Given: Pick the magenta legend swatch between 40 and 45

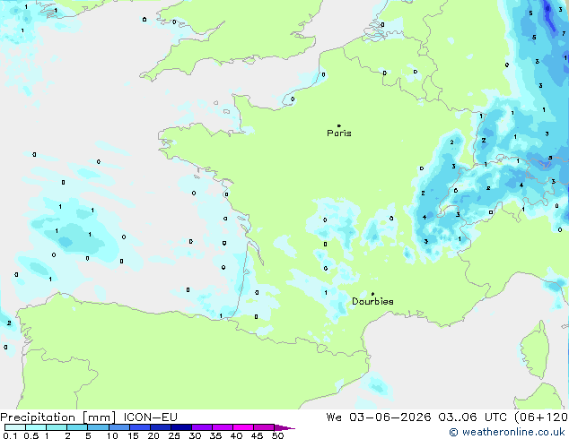Looking at the screenshot, I should pyautogui.click(x=243, y=427).
